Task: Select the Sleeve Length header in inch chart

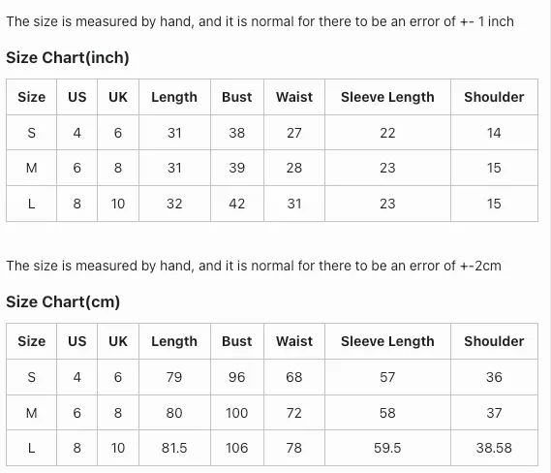Action: (387, 97)
